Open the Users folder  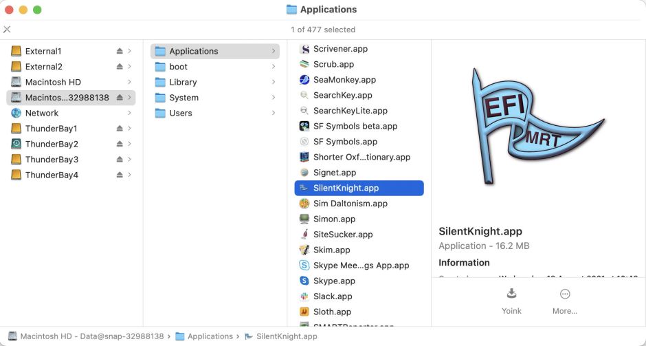pos(181,113)
